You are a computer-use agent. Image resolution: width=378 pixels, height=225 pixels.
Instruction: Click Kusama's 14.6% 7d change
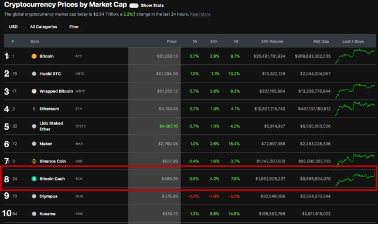(x=234, y=214)
